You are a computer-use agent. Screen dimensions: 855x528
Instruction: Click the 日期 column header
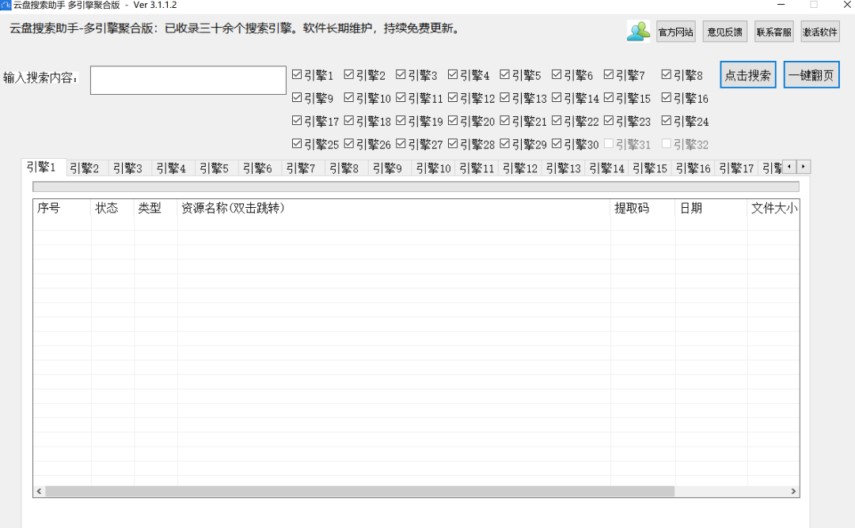pyautogui.click(x=711, y=208)
